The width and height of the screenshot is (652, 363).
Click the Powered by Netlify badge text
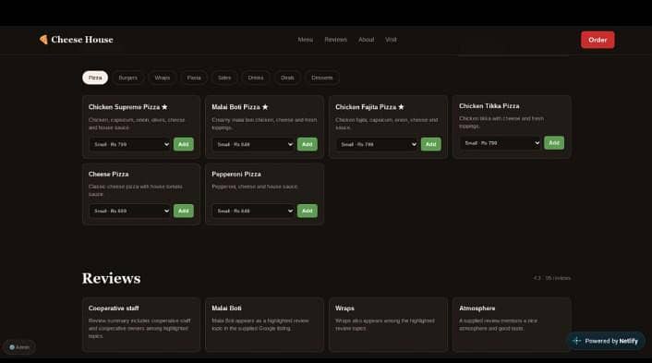point(611,341)
